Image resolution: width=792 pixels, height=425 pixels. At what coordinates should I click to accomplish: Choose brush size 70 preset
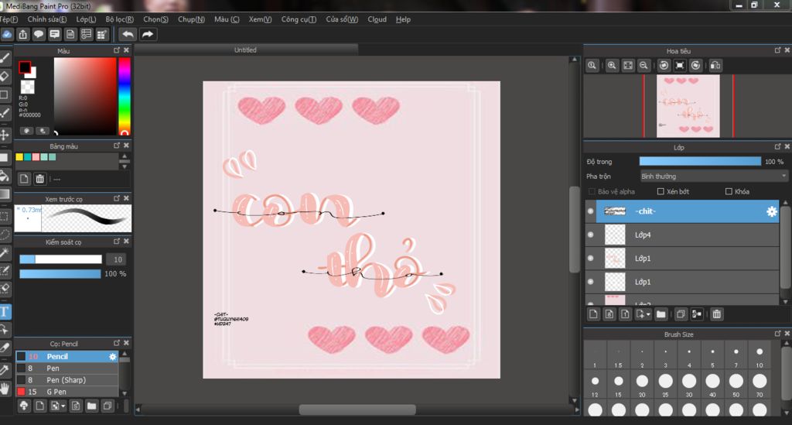pos(760,384)
